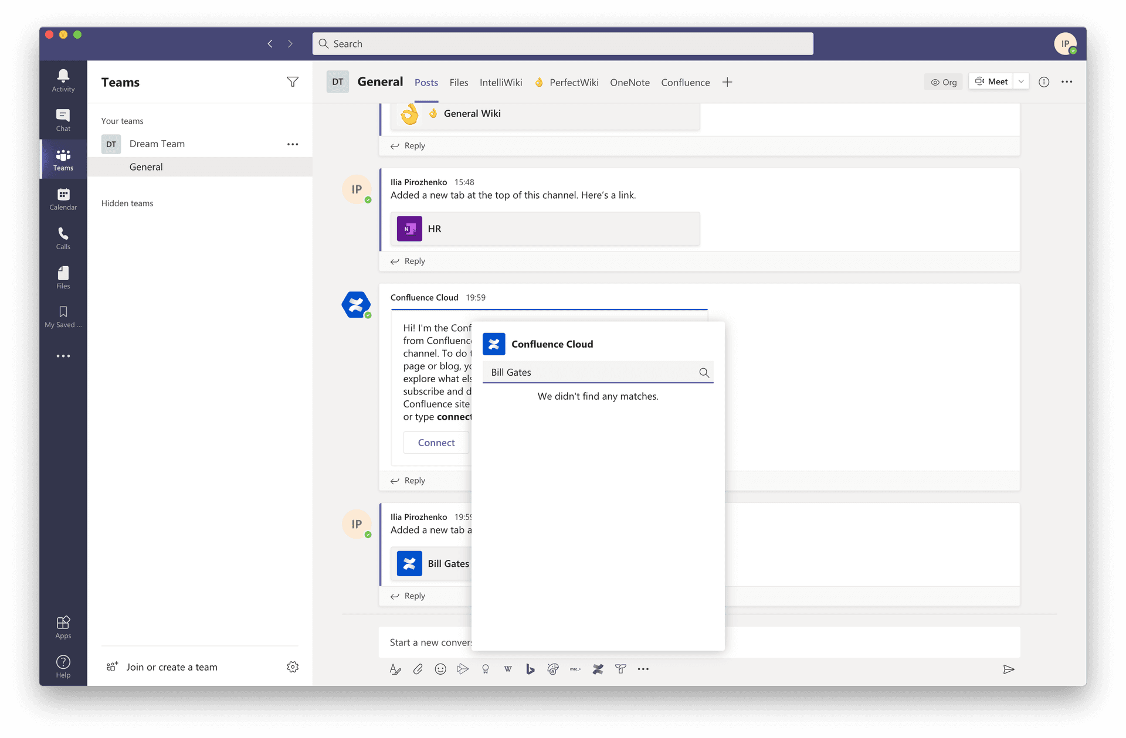Screen dimensions: 1126x738
Task: Switch to the Files tab
Action: 459,82
